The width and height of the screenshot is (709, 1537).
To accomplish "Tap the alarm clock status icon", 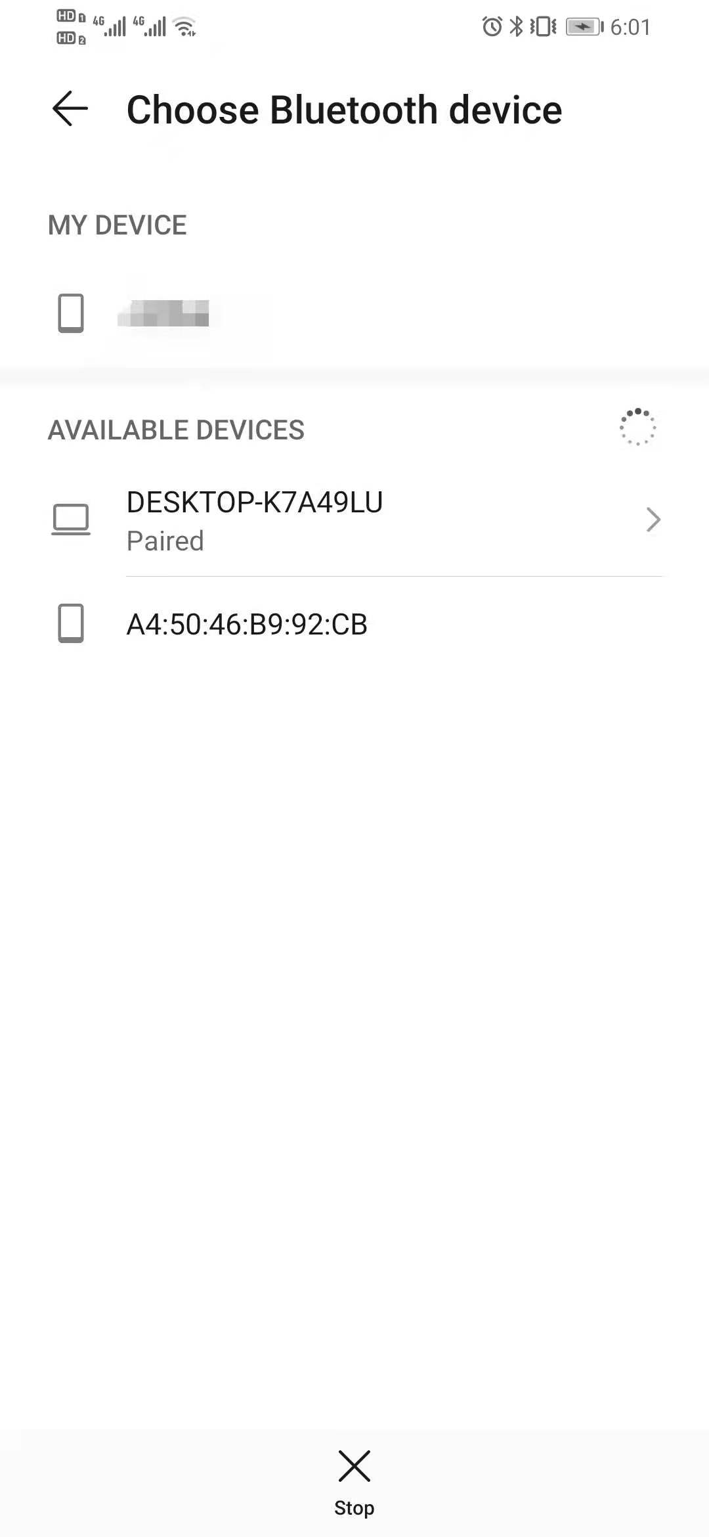I will point(492,26).
